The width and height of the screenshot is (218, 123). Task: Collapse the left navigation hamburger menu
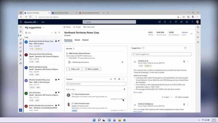[x=21, y=27]
